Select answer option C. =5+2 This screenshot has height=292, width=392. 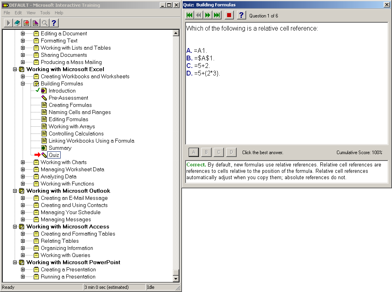point(198,66)
